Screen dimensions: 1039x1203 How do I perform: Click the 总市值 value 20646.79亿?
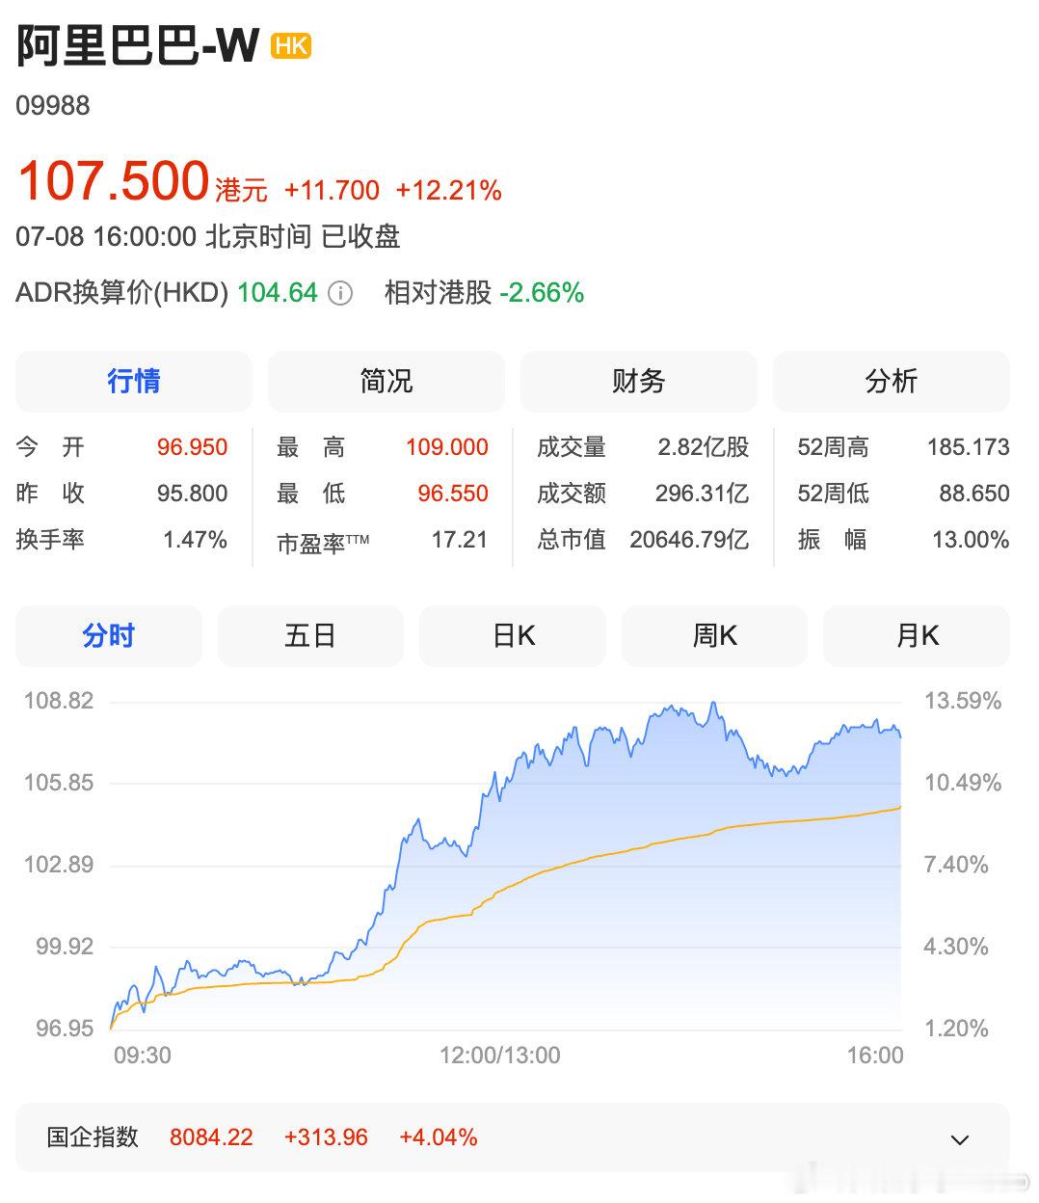pyautogui.click(x=690, y=540)
